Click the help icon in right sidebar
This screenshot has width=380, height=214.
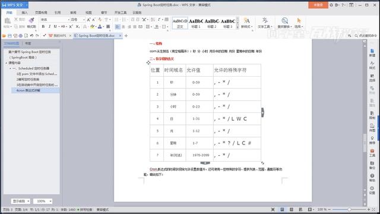click(372, 177)
